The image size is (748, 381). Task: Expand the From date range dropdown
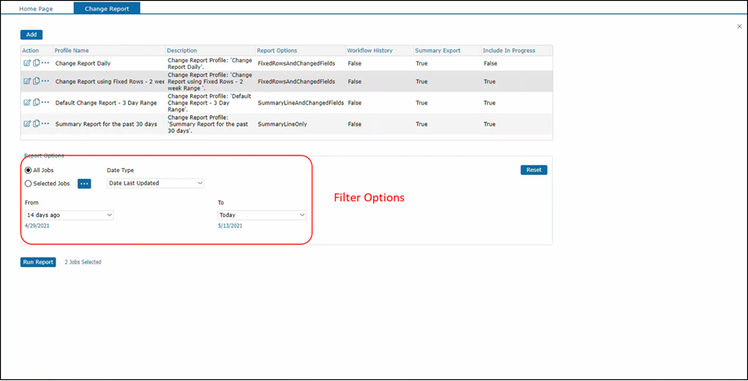(x=69, y=215)
